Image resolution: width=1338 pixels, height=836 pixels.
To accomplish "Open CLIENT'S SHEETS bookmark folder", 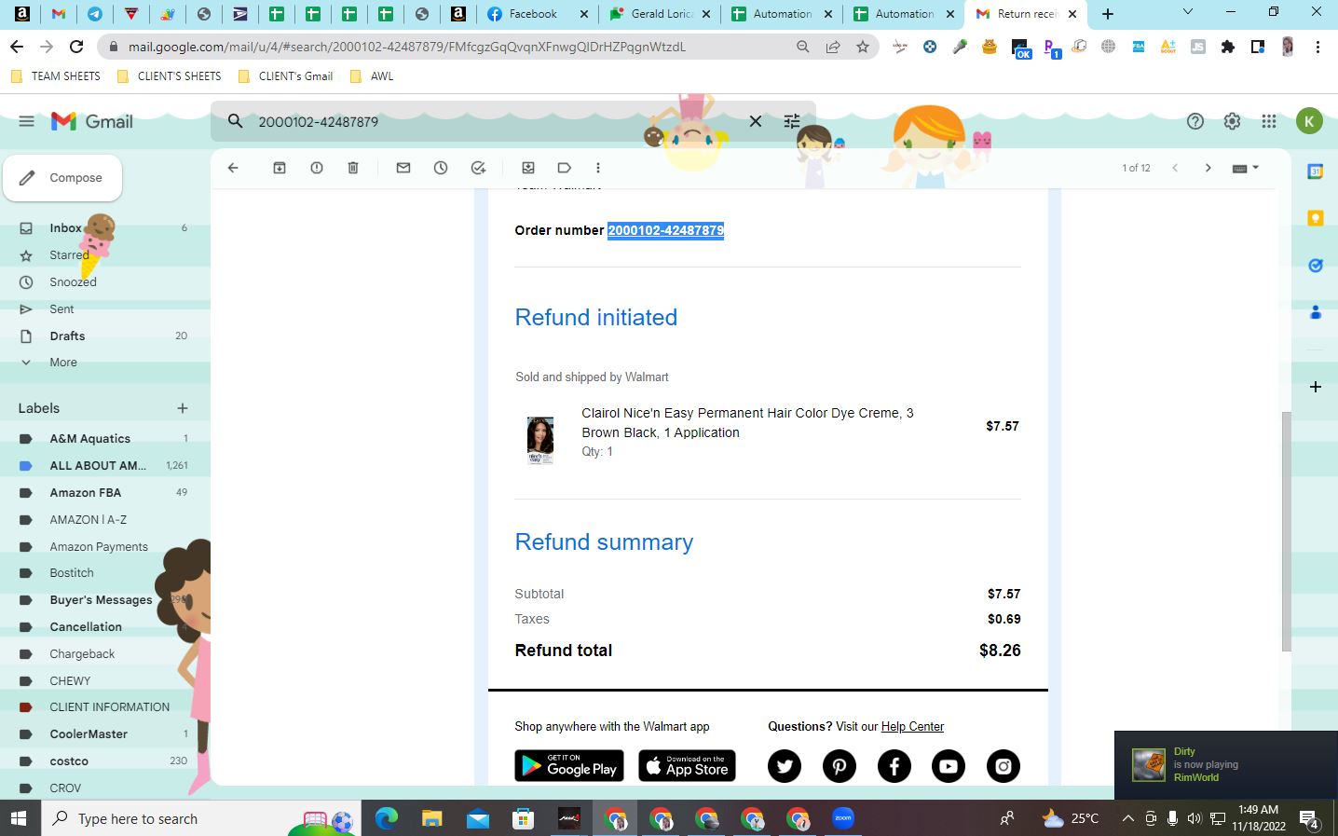I will (169, 76).
